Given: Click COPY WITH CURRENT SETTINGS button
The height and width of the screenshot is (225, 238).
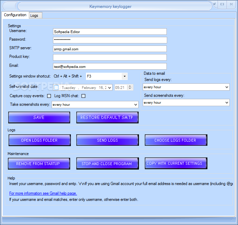Looking at the screenshot, I should [x=176, y=163].
